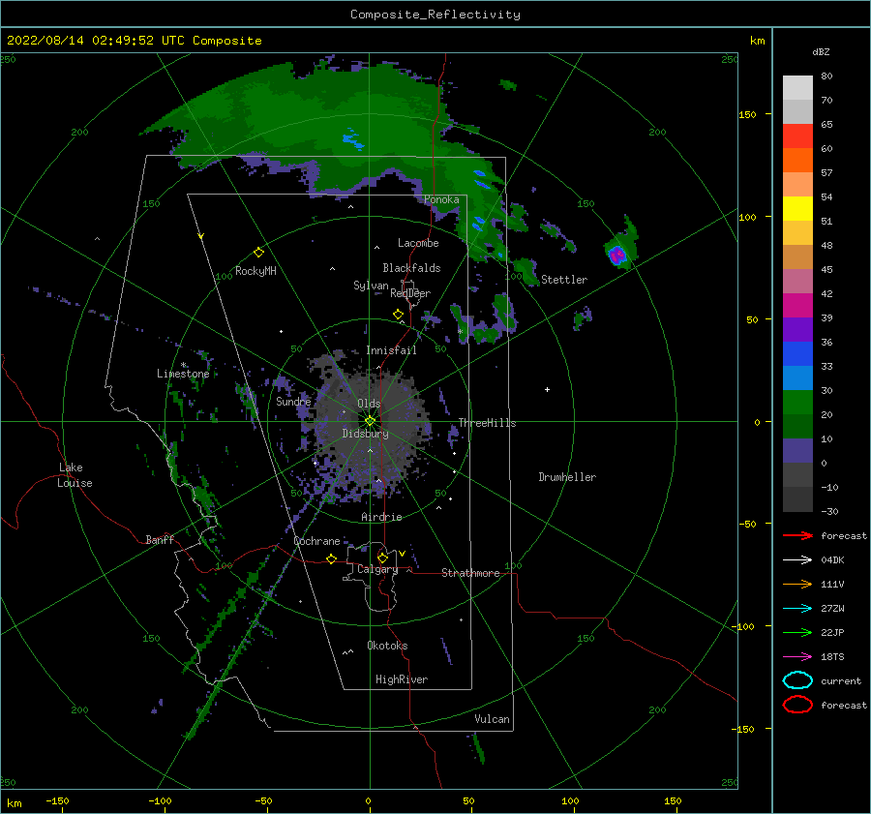Image resolution: width=871 pixels, height=814 pixels.
Task: Click the Sylvan label
Action: point(371,286)
